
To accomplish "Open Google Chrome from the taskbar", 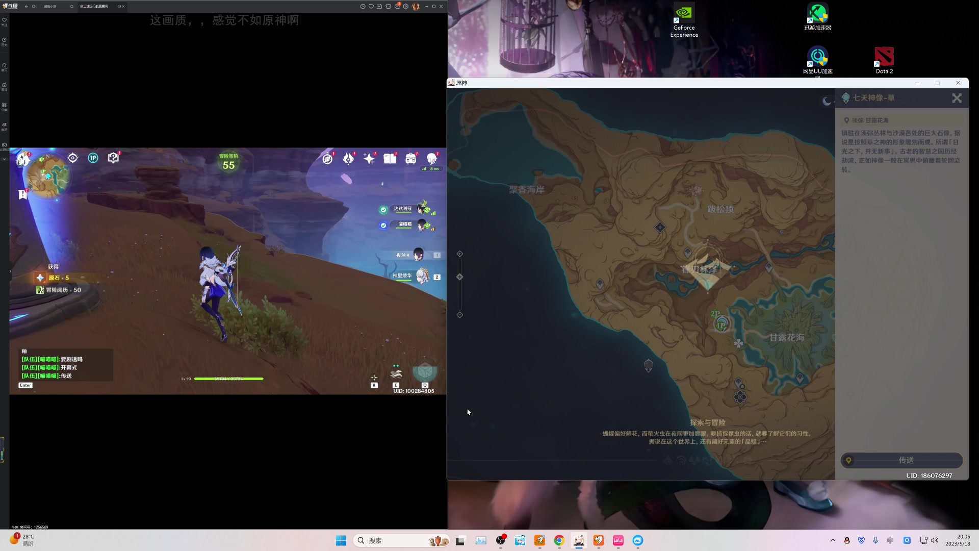I will (559, 540).
